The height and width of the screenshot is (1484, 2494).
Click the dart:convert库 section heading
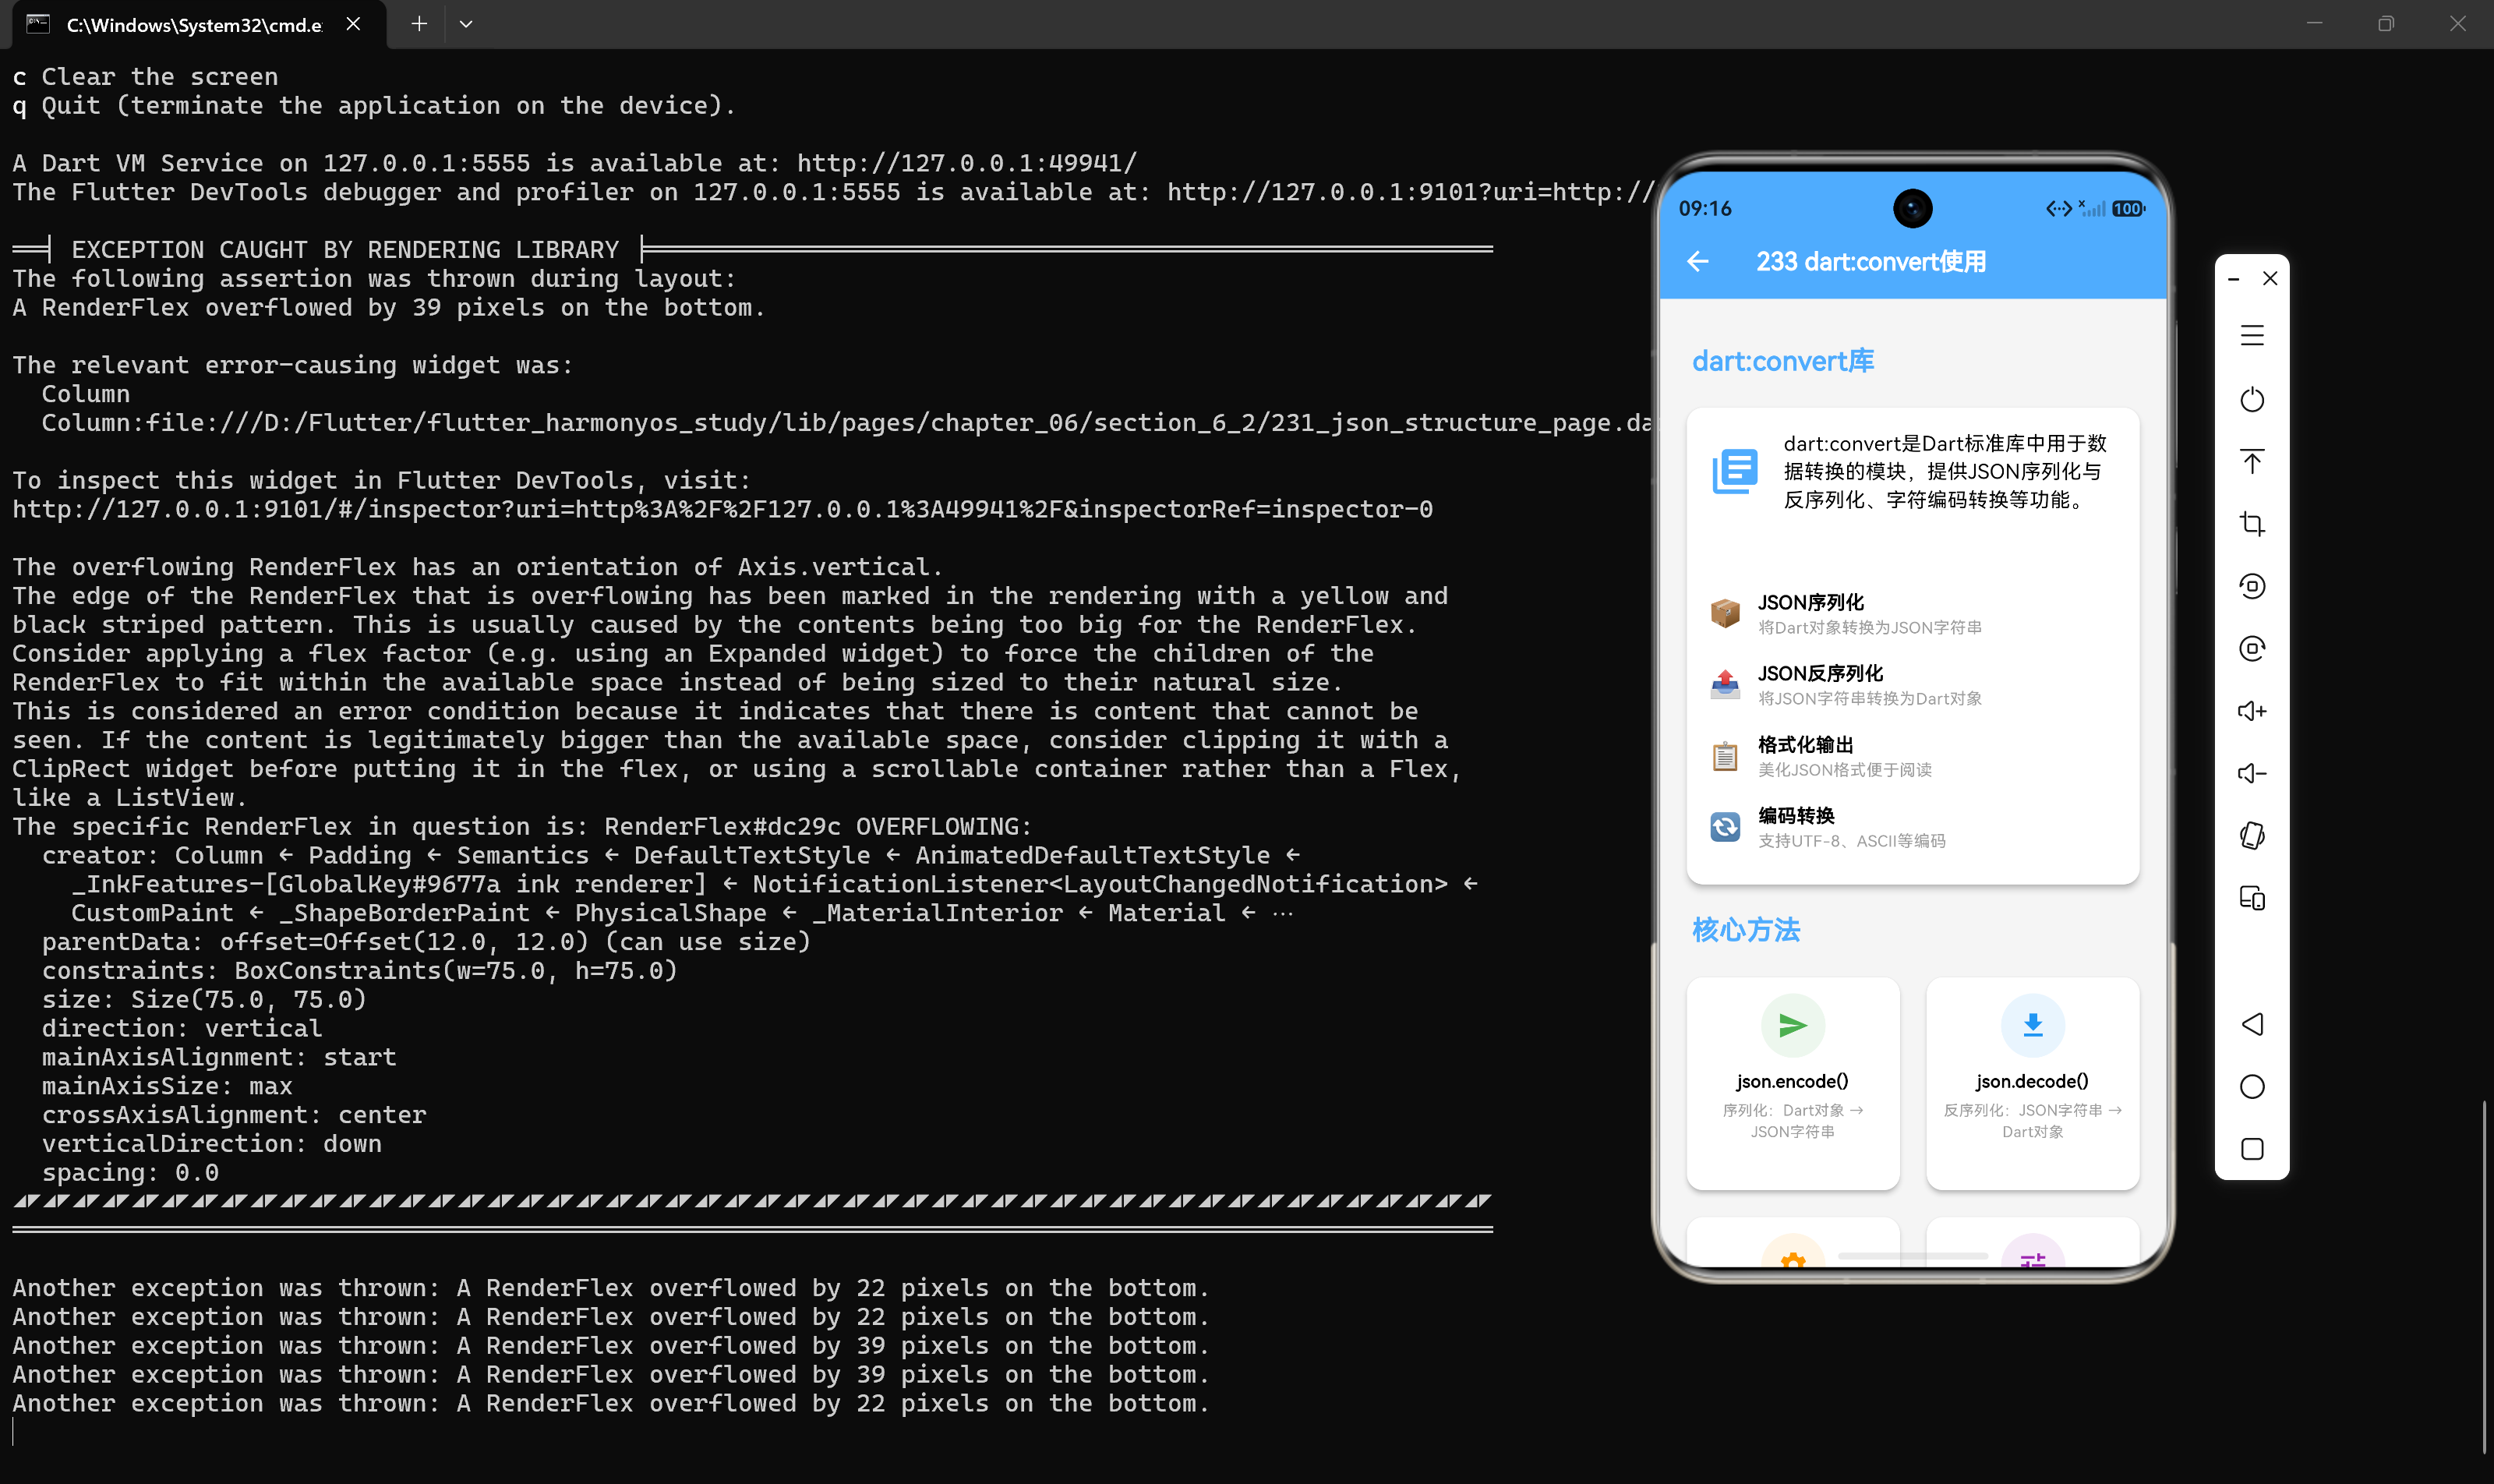pos(1783,361)
